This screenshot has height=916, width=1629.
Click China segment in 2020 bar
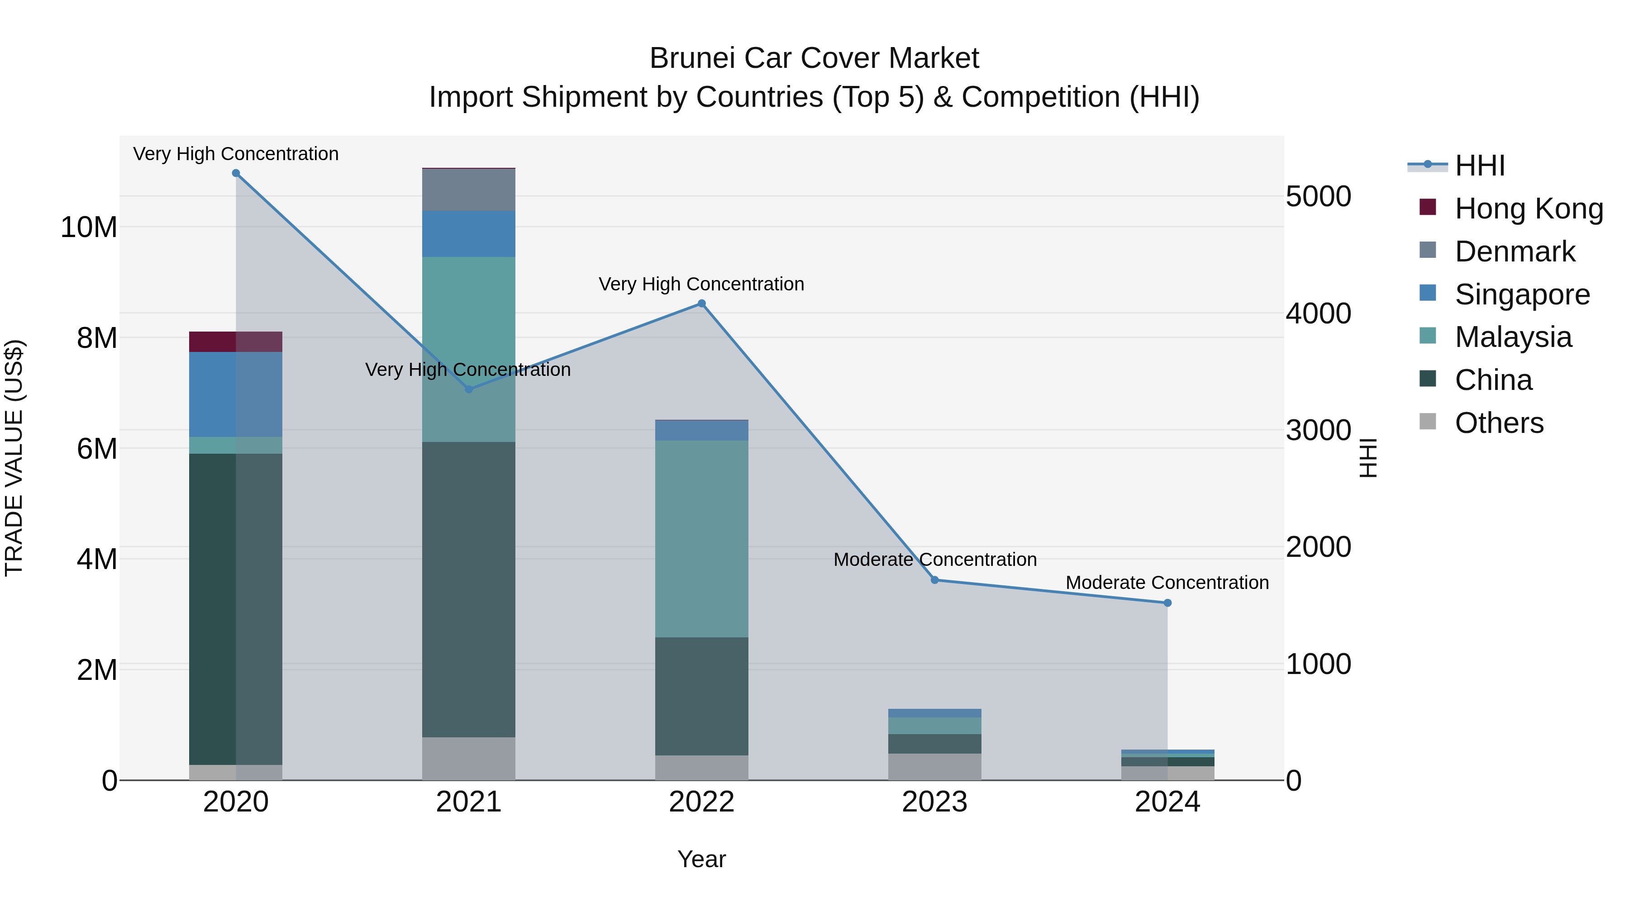tap(236, 609)
